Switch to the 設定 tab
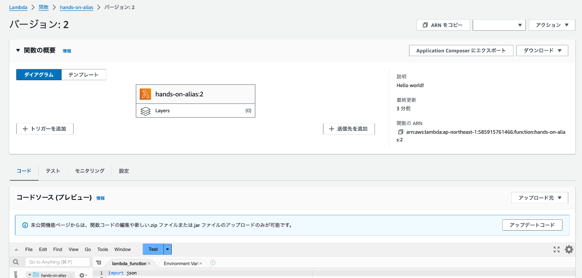Screen dimensions: 582x278 tap(124, 171)
